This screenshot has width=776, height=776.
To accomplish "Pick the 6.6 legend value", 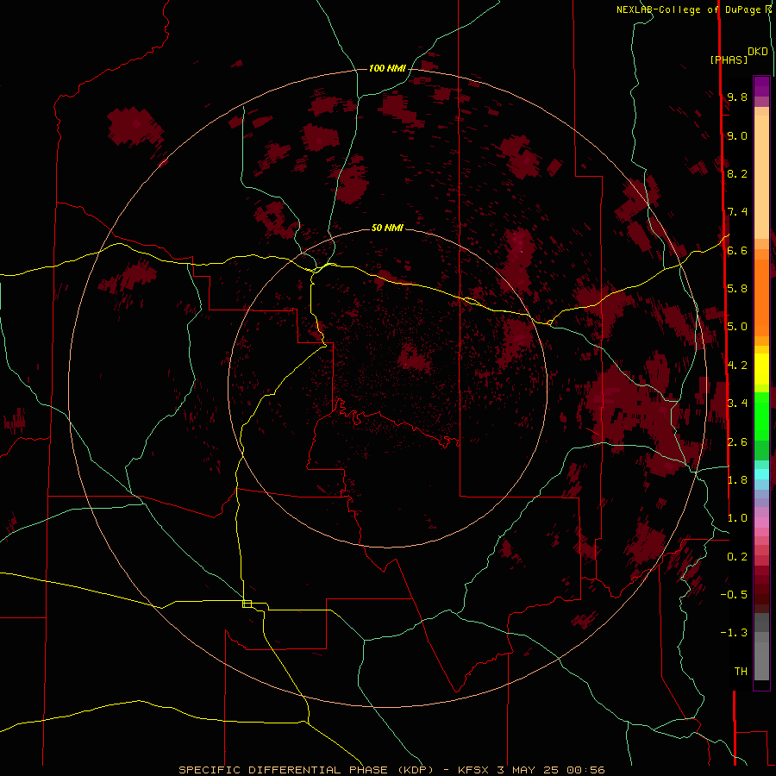I will [737, 250].
